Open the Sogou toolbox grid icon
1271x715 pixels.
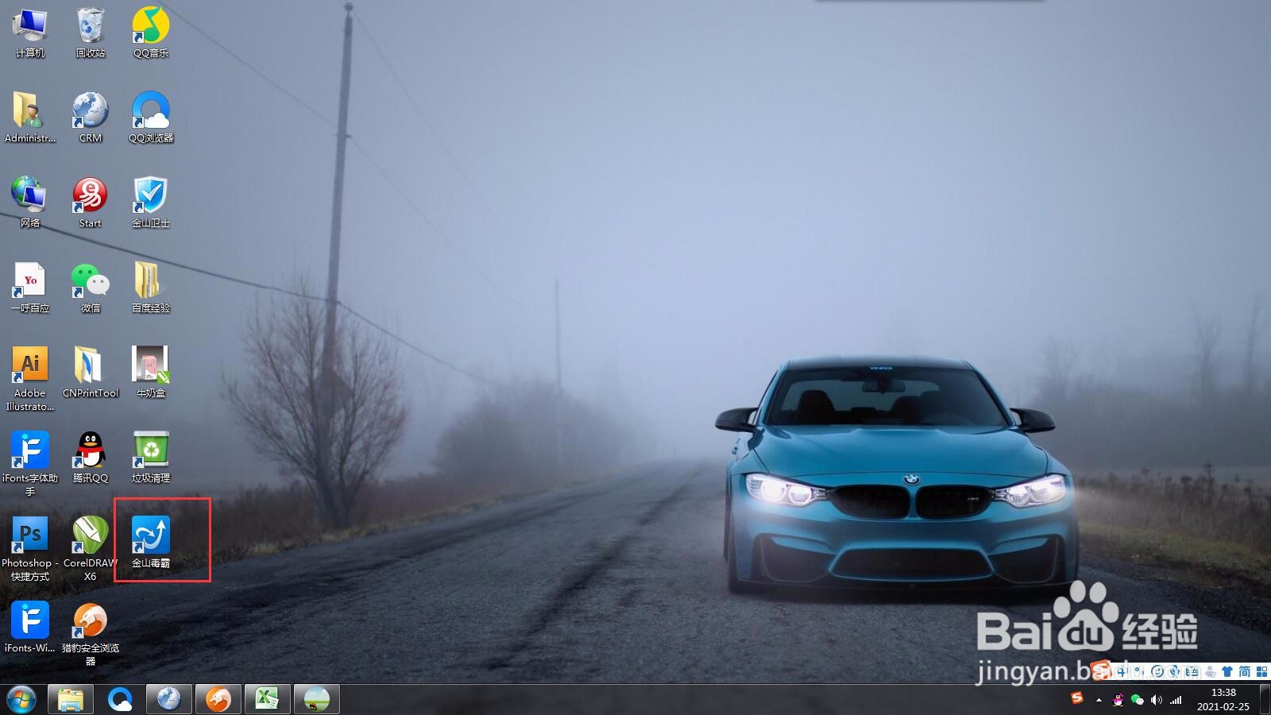coord(1261,672)
